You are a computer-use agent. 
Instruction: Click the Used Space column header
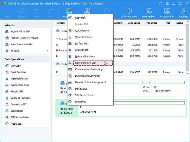point(134,23)
